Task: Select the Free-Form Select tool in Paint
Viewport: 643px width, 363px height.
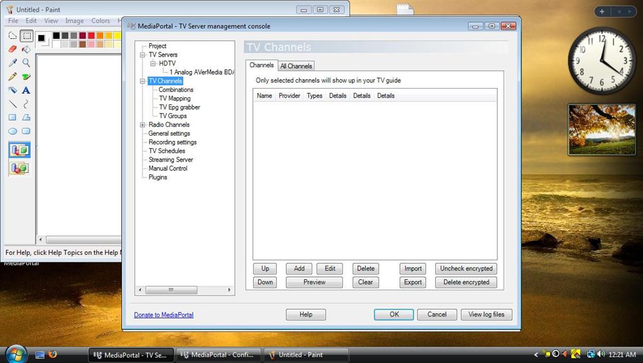Action: (13, 36)
